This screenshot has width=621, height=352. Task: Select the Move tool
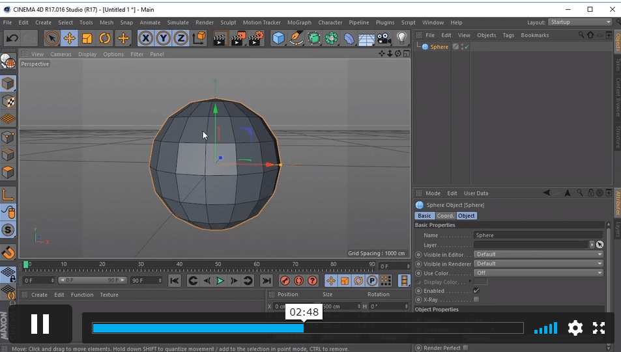tap(69, 38)
